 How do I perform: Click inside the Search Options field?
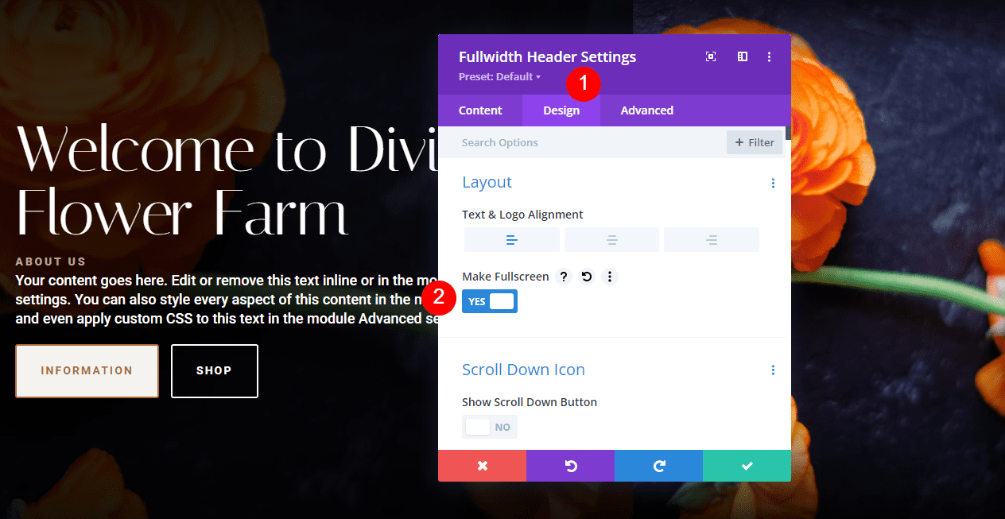[x=557, y=142]
